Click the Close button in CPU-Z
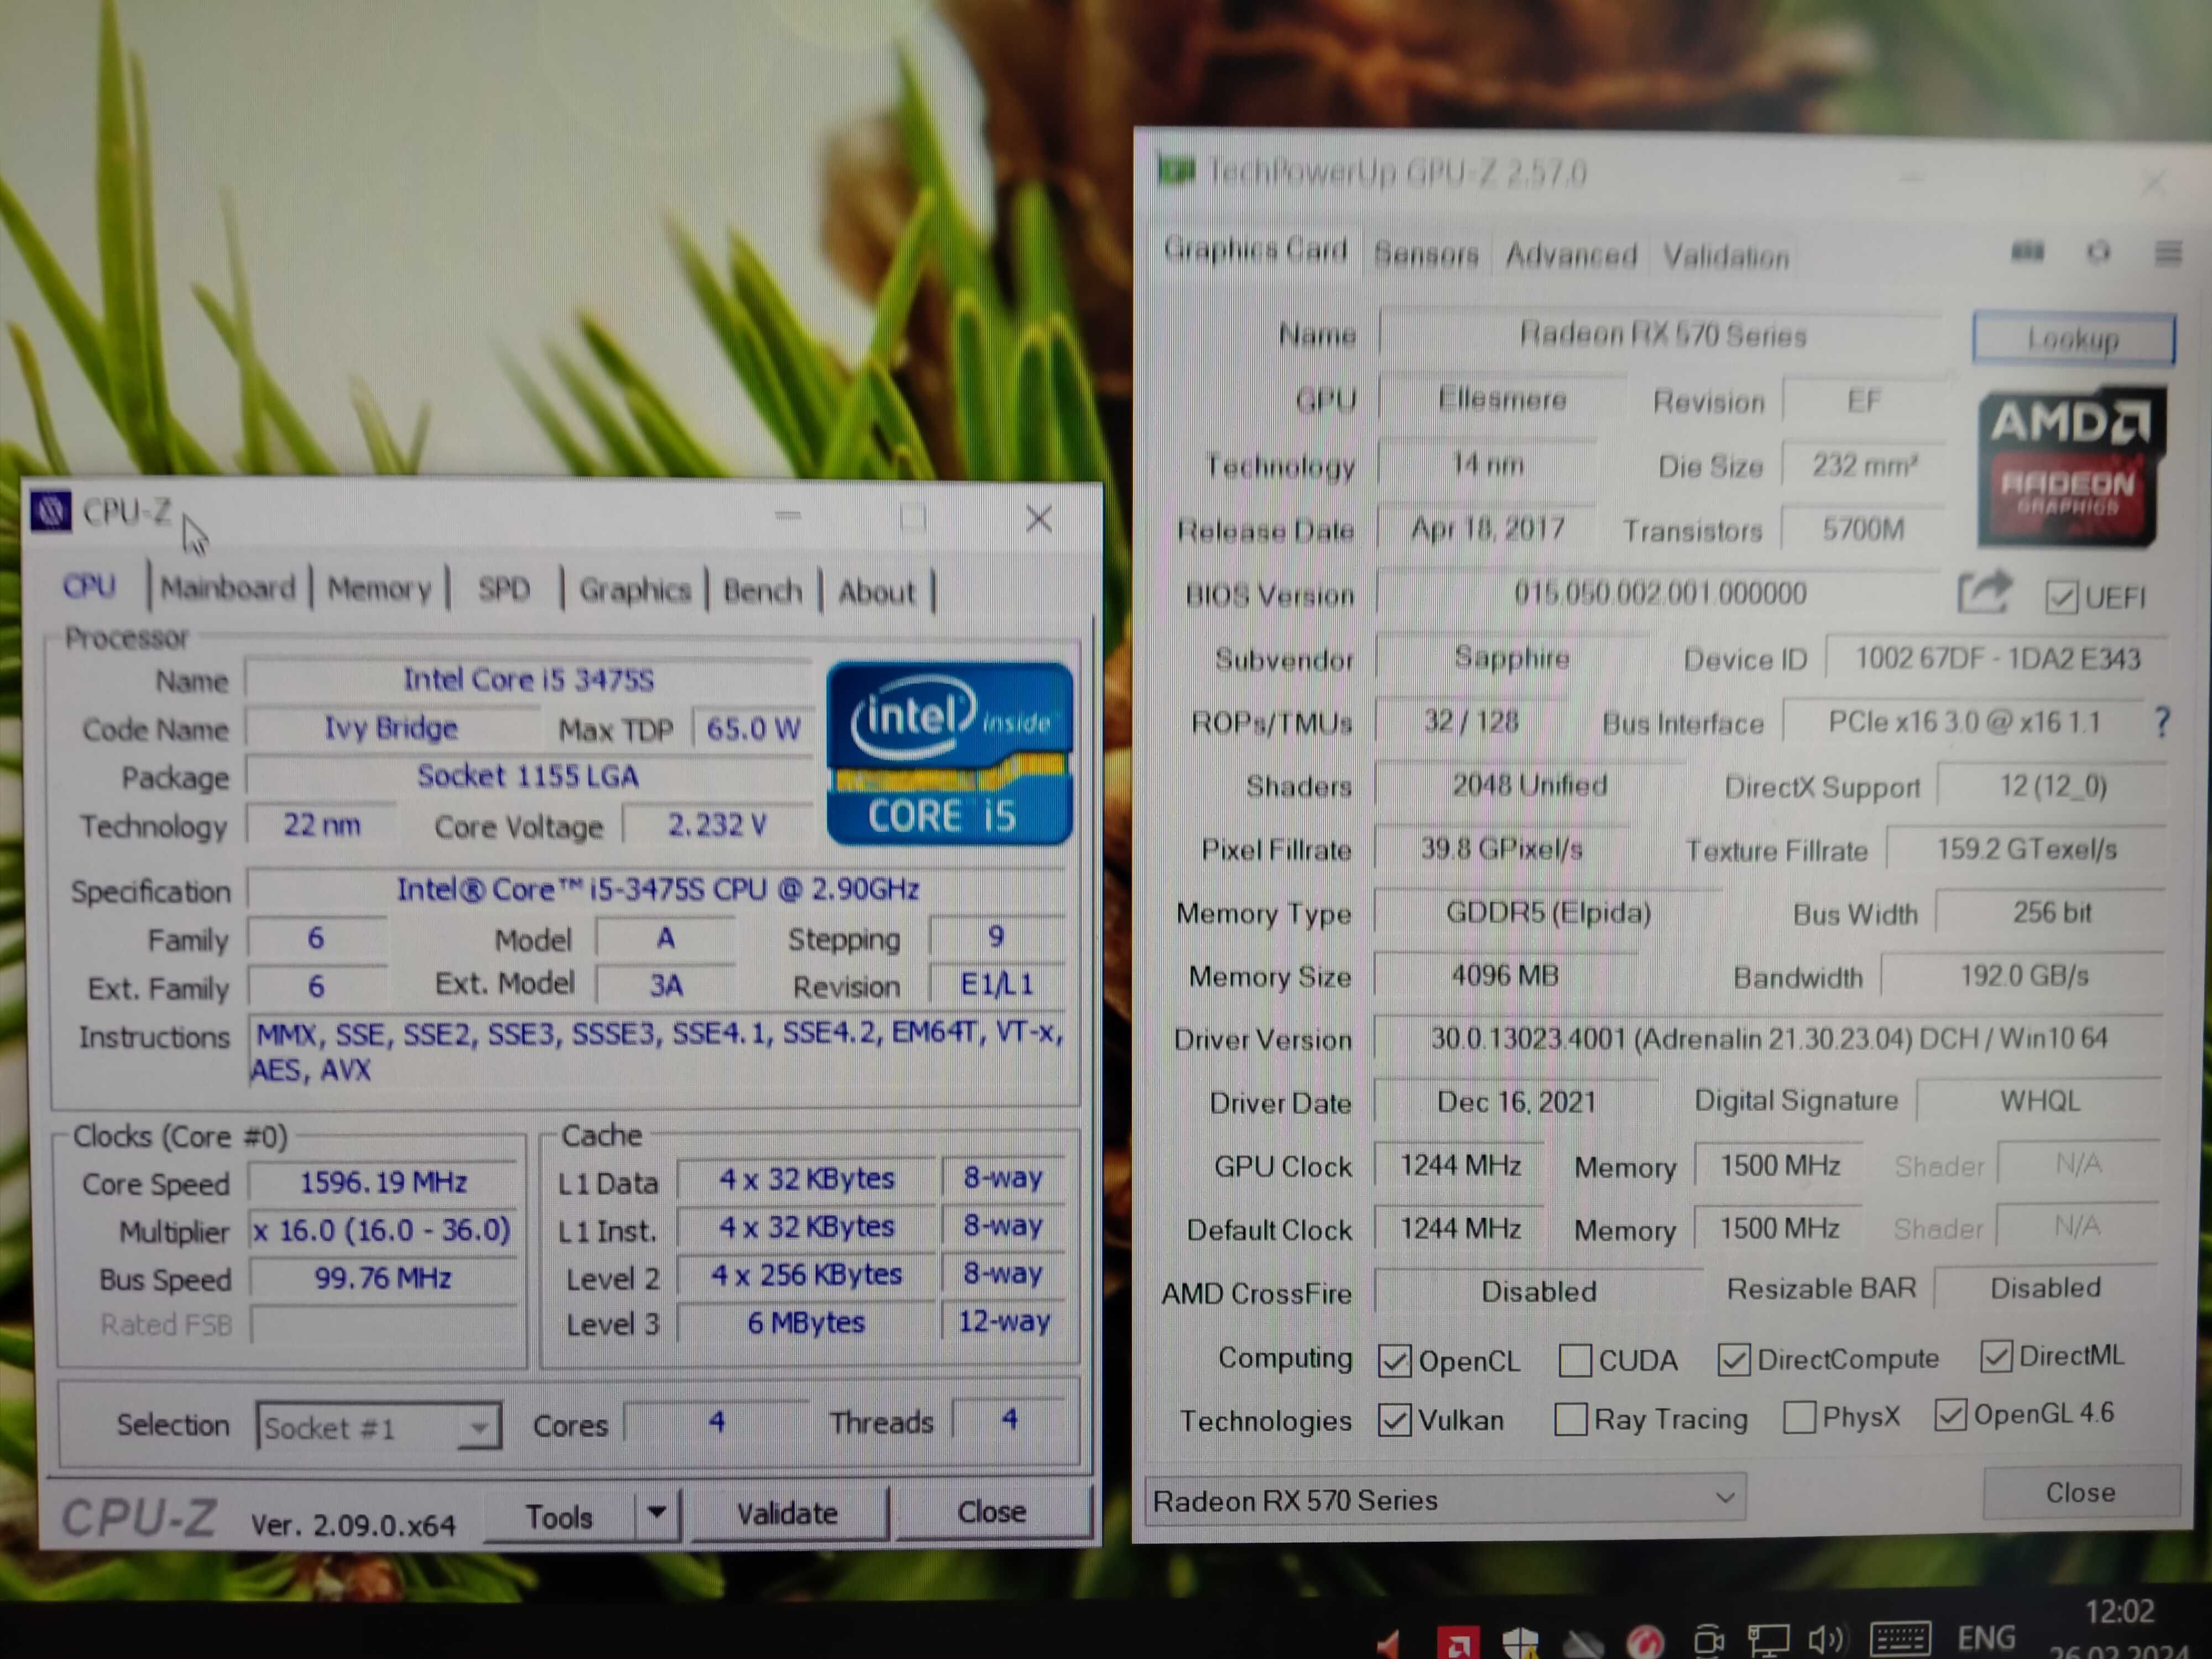Viewport: 2212px width, 1659px height. pyautogui.click(x=991, y=1511)
